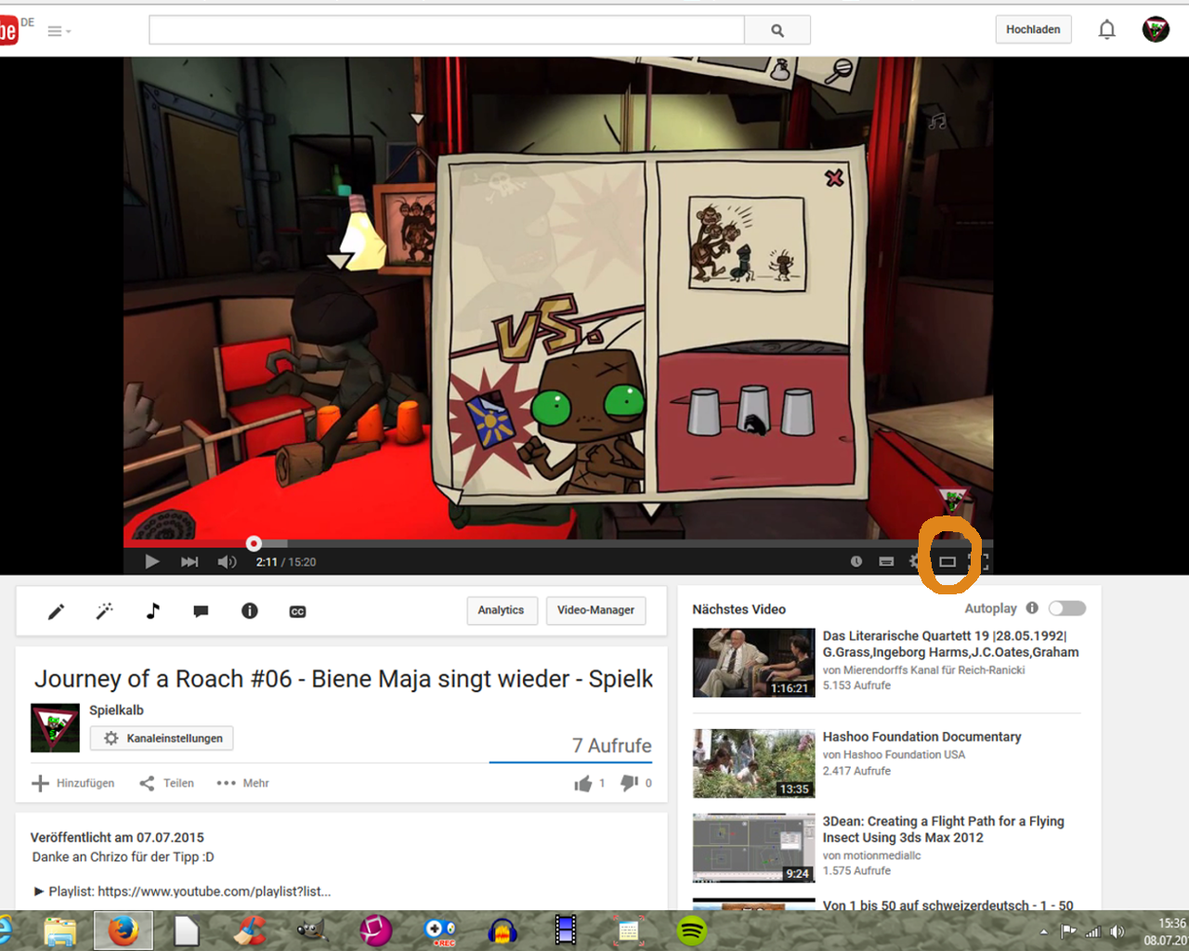The width and height of the screenshot is (1189, 951).
Task: Click the Hochladen upload button
Action: (x=1033, y=30)
